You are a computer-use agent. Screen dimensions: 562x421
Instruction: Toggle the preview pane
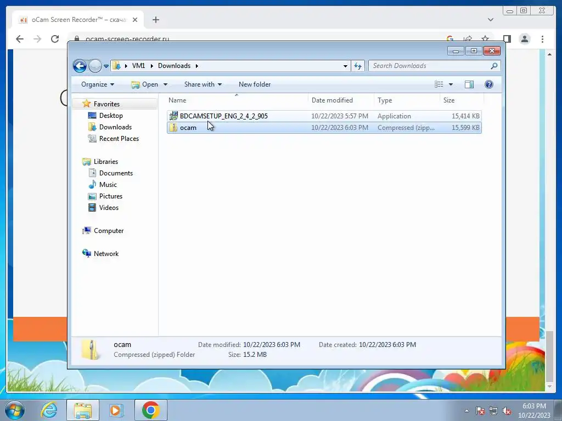pyautogui.click(x=469, y=84)
